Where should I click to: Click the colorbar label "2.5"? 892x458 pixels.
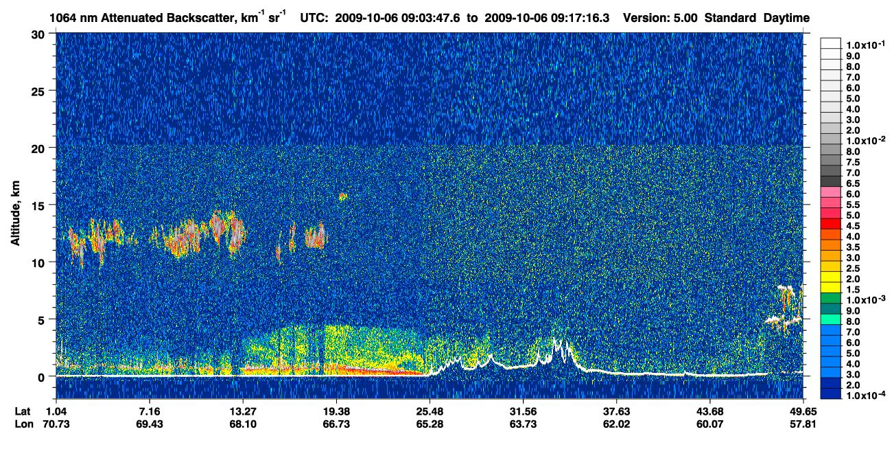tap(854, 268)
